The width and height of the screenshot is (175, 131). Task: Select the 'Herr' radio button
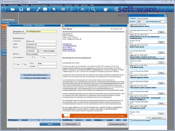(15, 64)
